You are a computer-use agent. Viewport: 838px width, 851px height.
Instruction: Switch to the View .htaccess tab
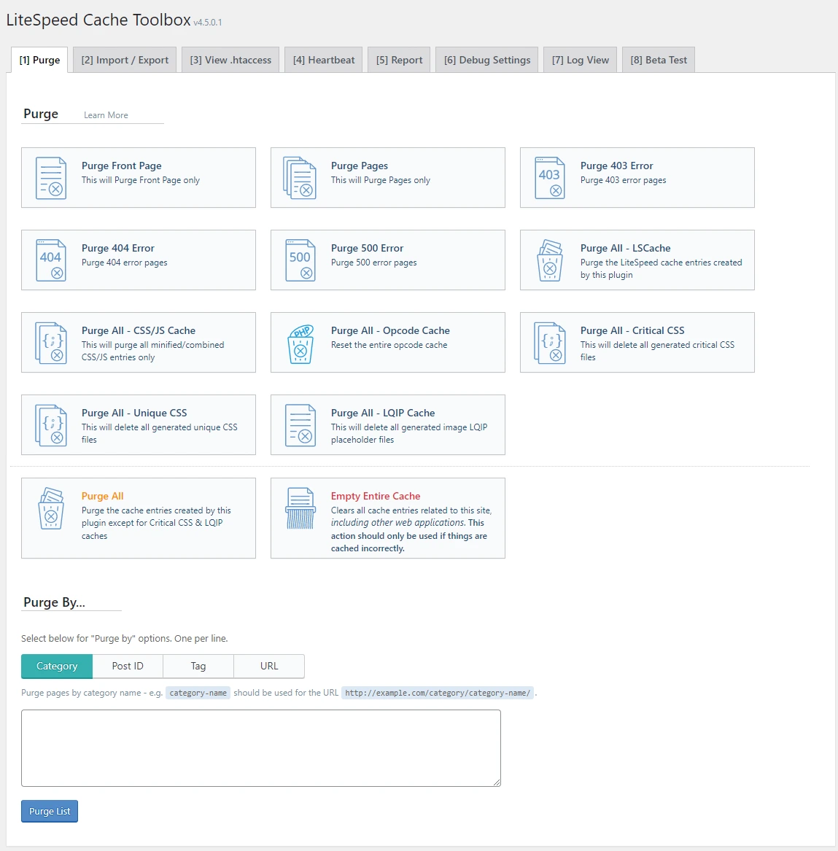click(x=230, y=60)
